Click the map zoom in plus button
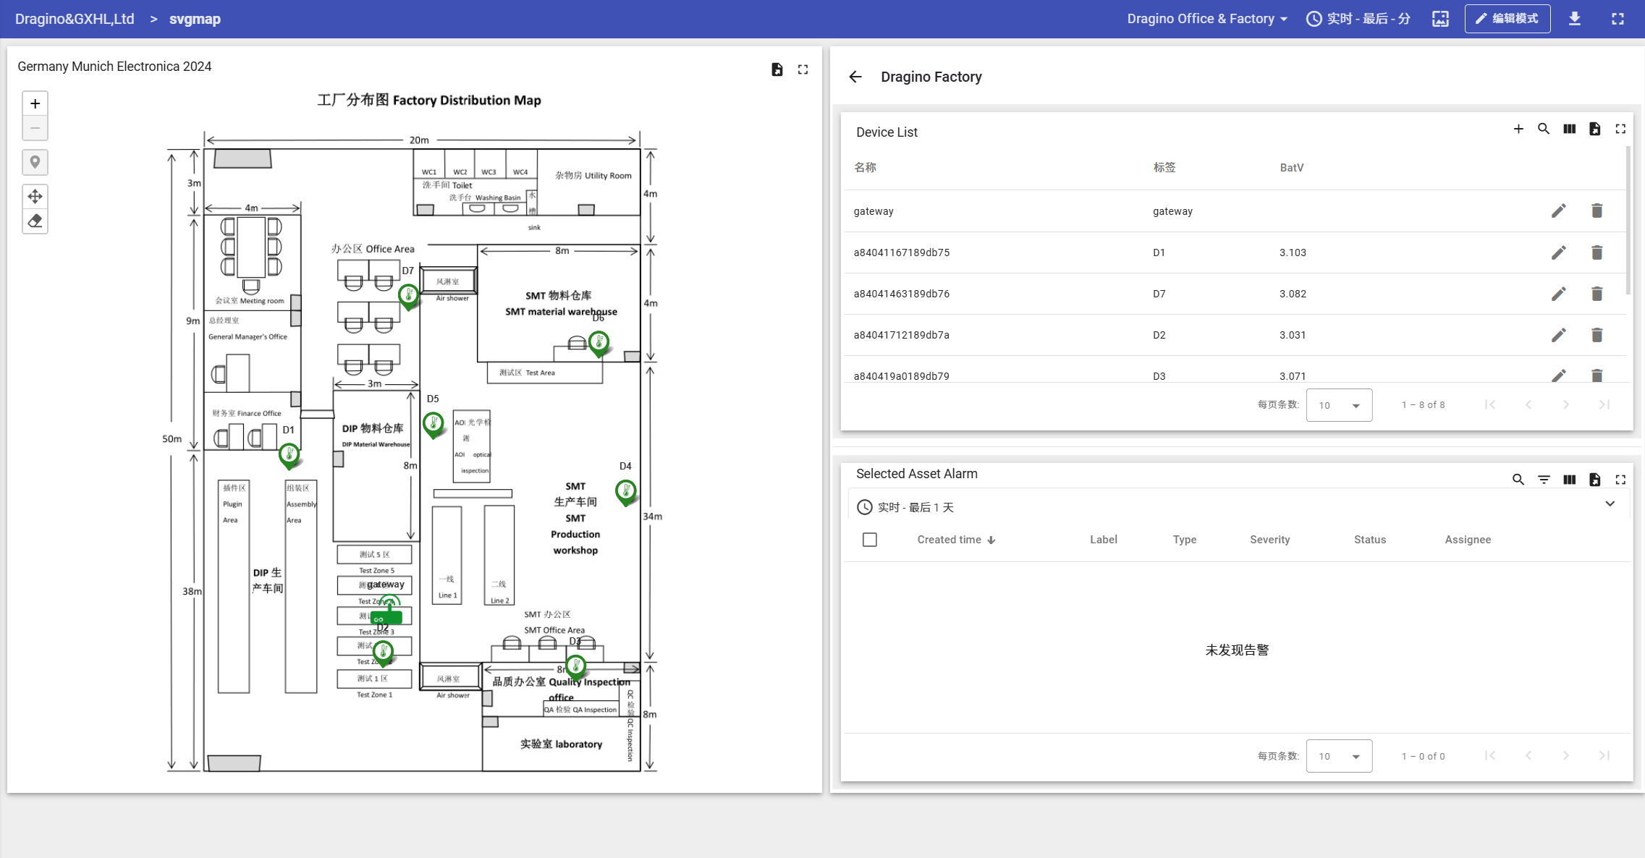The image size is (1645, 858). coord(35,103)
